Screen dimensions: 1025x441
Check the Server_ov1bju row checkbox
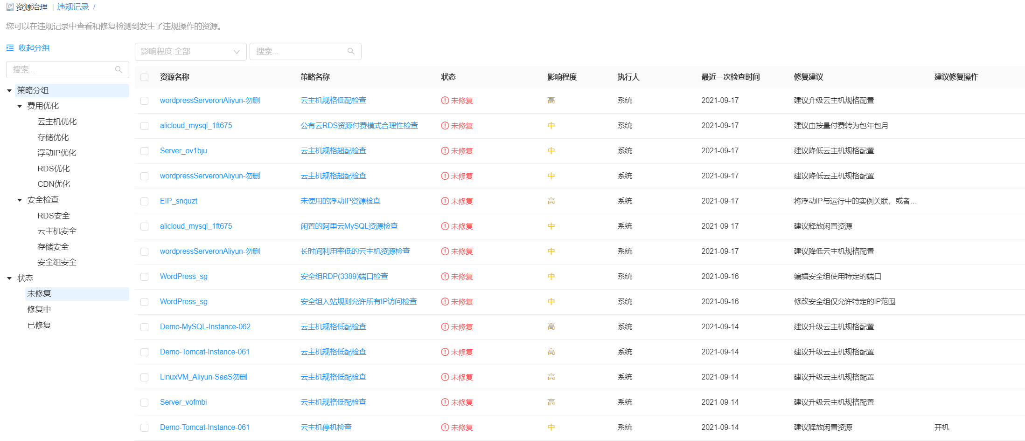145,151
